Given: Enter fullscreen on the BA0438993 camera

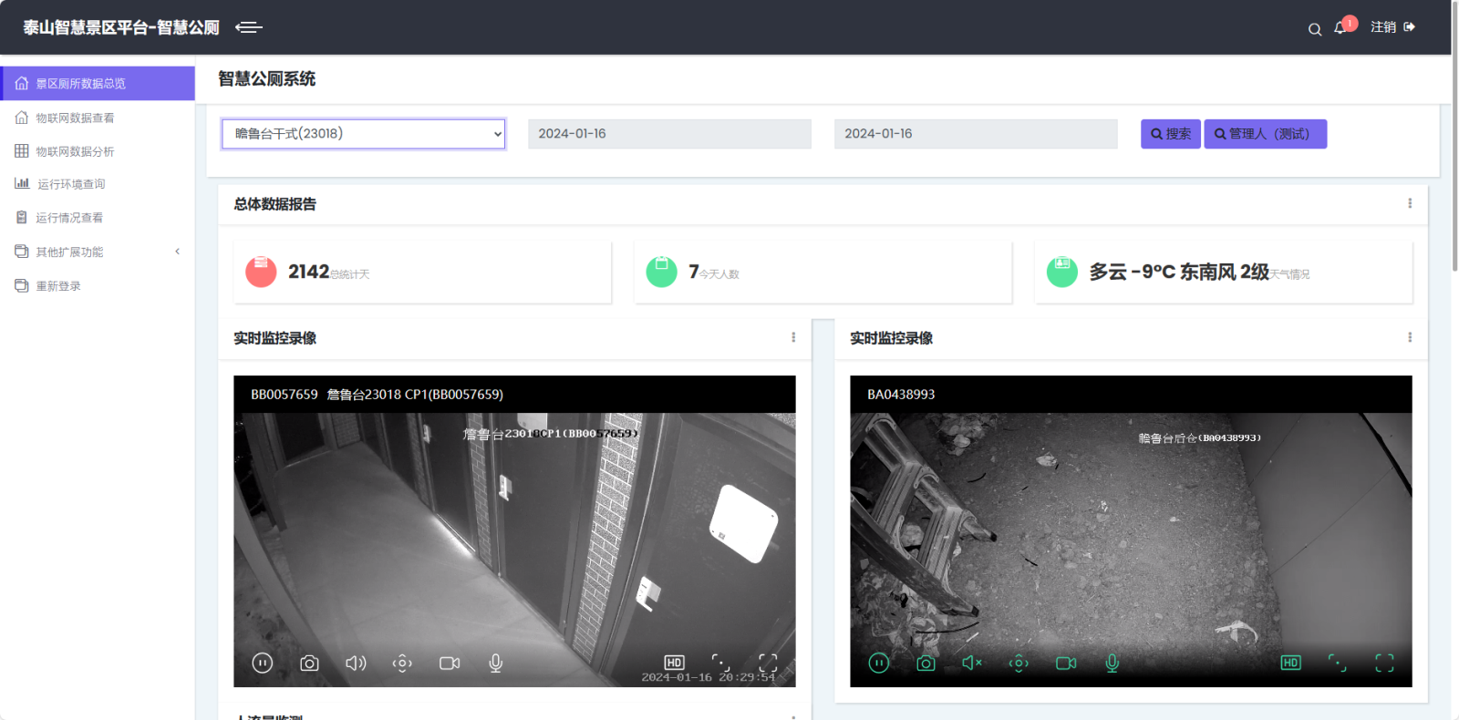Looking at the screenshot, I should tap(1384, 663).
